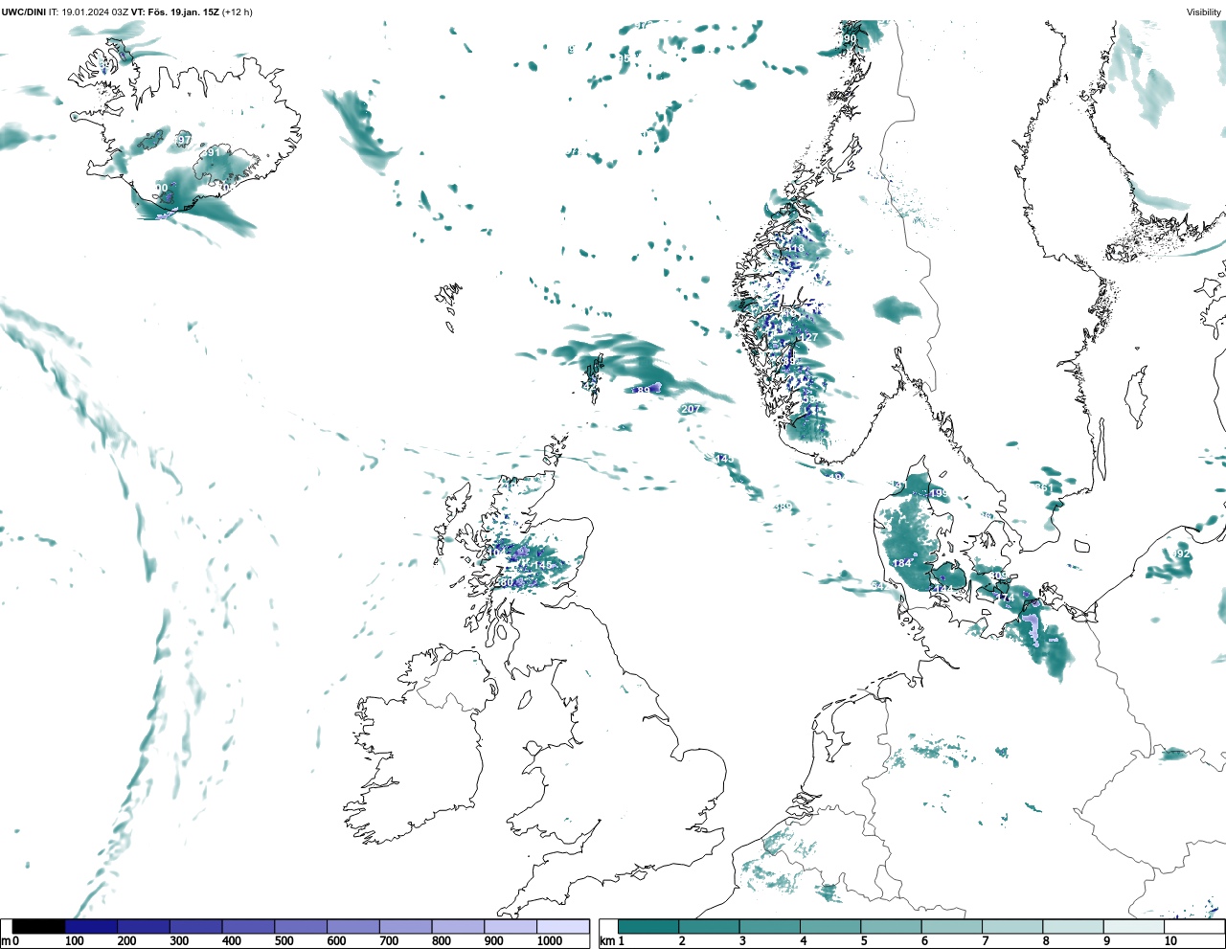Click the 'IT: 19.01.2024 03Z' initial time
The width and height of the screenshot is (1226, 949).
click(x=88, y=12)
